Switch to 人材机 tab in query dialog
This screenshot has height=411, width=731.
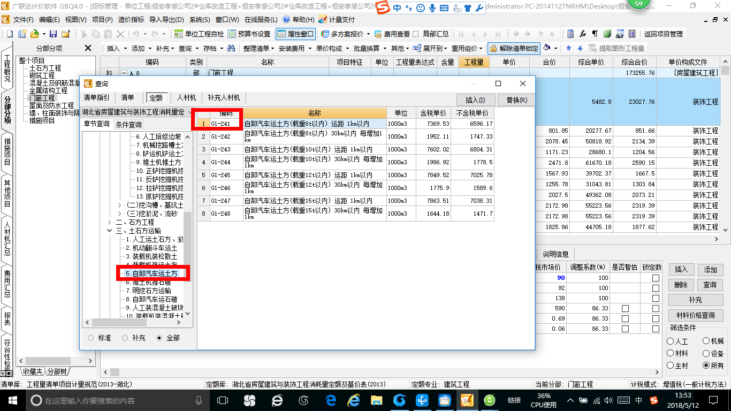point(187,98)
